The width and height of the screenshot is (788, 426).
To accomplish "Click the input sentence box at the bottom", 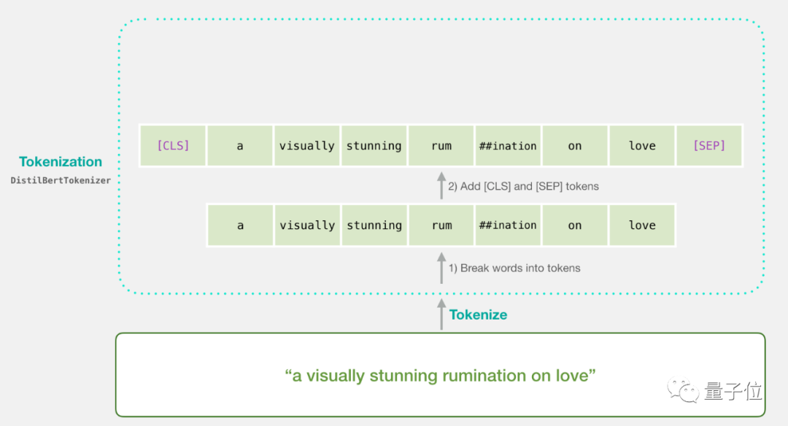I will 440,375.
